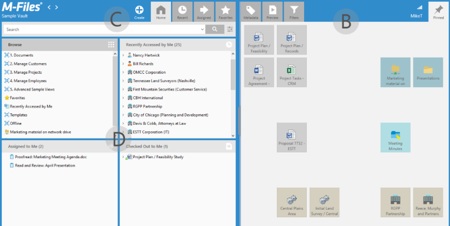
Task: Open the Assigned tab
Action: (204, 12)
